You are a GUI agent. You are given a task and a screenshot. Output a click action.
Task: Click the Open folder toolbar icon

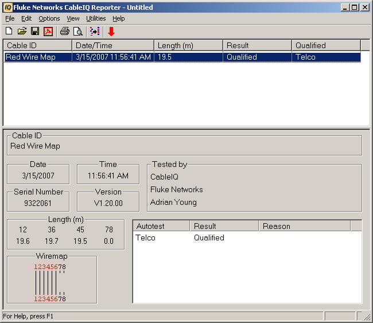[22, 31]
